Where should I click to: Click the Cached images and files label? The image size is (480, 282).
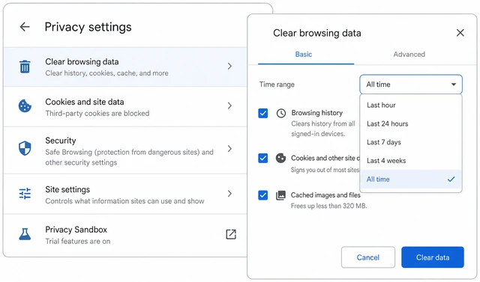(x=325, y=195)
